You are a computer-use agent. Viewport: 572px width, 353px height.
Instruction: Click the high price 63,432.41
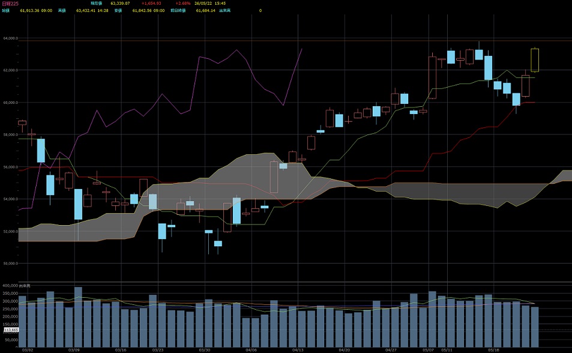(x=86, y=11)
